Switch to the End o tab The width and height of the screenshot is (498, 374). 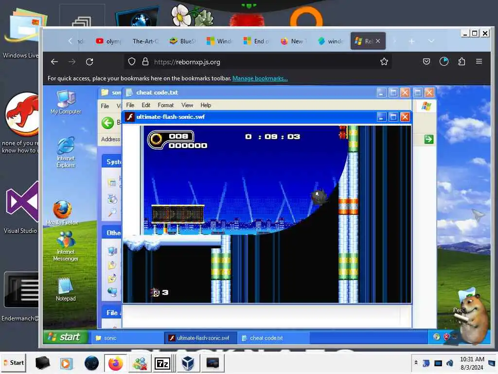click(256, 41)
